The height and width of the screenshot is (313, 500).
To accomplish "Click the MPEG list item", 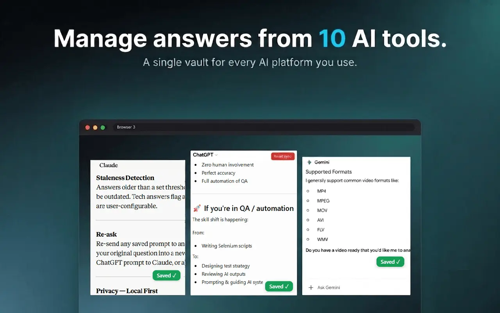I will pyautogui.click(x=323, y=201).
